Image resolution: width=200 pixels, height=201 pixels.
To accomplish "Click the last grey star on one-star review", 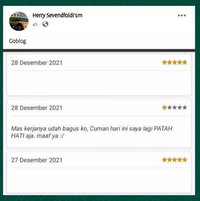I will [x=184, y=108].
